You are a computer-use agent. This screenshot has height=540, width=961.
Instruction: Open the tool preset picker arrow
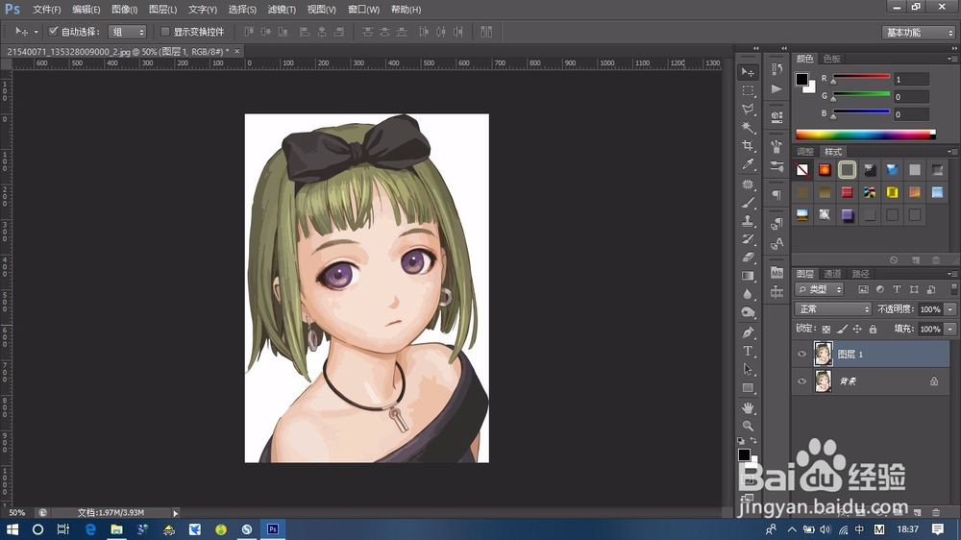point(36,32)
